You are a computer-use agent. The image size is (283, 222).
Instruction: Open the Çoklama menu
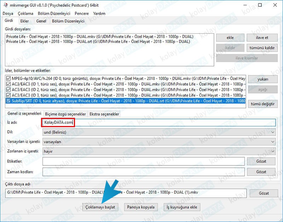click(25, 13)
